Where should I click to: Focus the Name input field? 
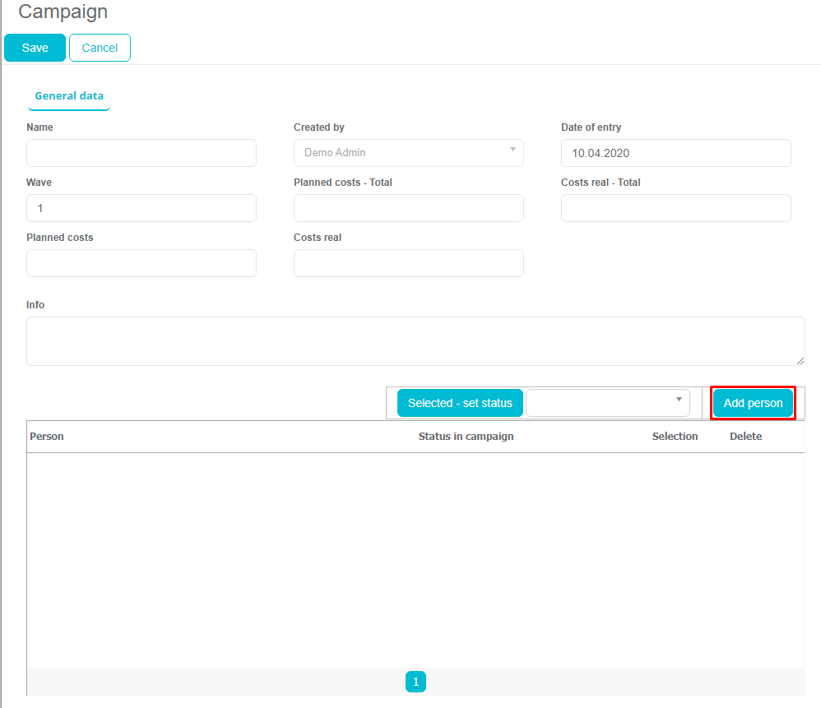pos(141,153)
